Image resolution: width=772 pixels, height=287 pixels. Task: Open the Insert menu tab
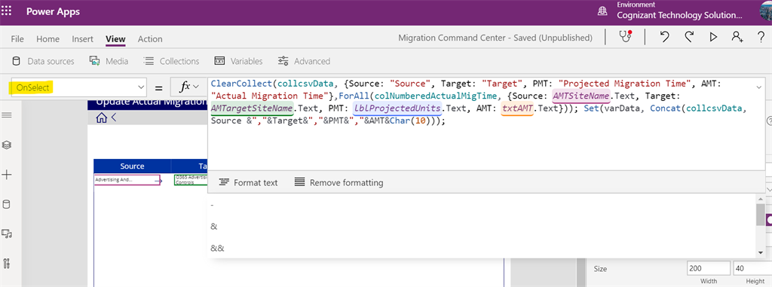point(82,39)
